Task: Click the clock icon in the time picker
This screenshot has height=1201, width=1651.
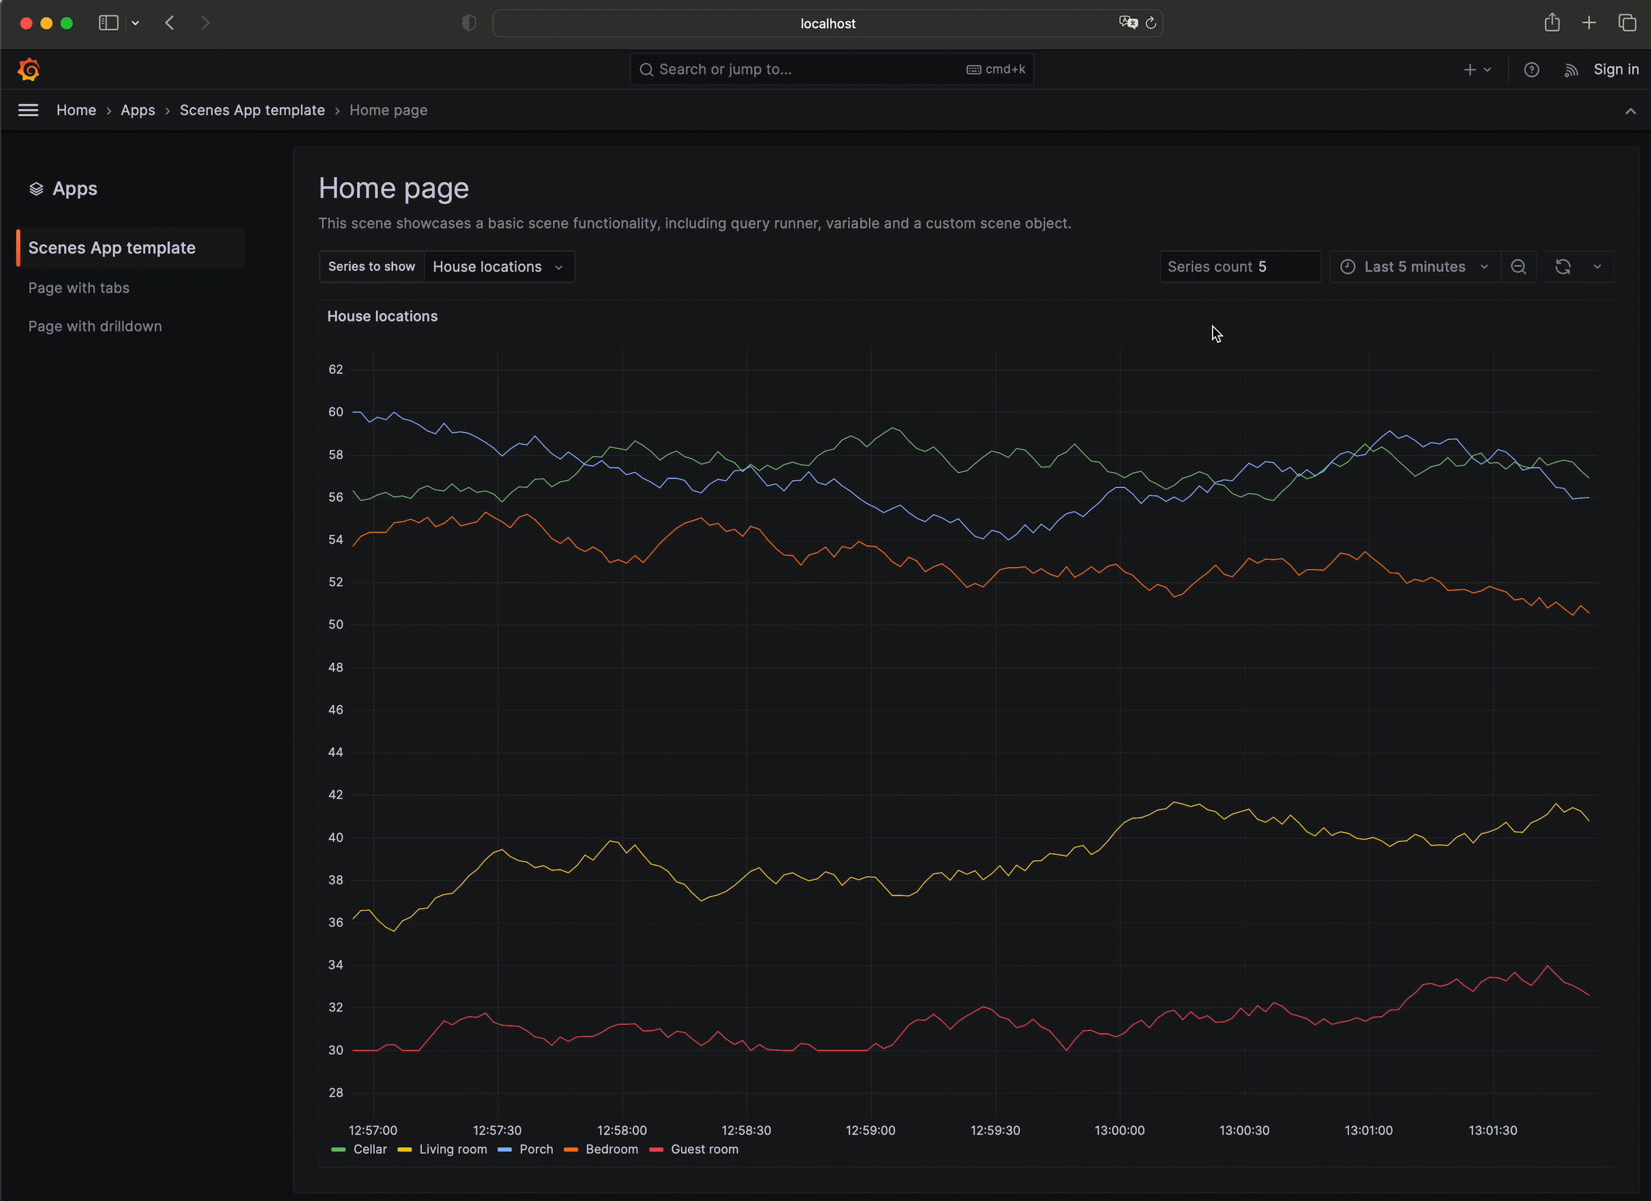Action: (1346, 266)
